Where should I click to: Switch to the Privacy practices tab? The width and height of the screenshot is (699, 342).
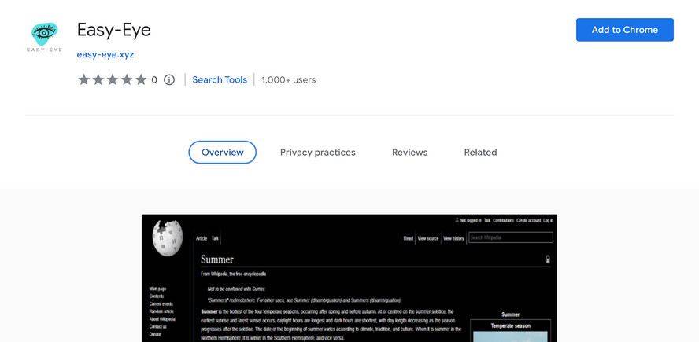(318, 153)
